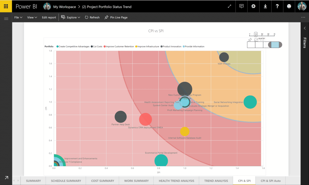Open the comments/feedback chat icon

coord(241,6)
